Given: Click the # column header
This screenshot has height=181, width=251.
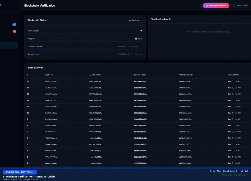Looking at the screenshot, I should (x=27, y=75).
